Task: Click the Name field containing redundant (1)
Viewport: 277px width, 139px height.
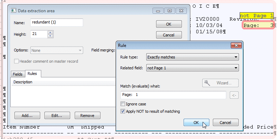Action: pyautogui.click(x=56, y=22)
